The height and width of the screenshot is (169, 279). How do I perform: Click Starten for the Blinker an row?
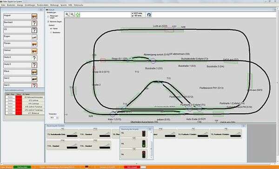(x=11, y=113)
